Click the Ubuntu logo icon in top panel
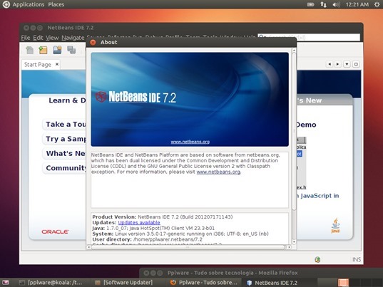The width and height of the screenshot is (383, 287). point(6,4)
